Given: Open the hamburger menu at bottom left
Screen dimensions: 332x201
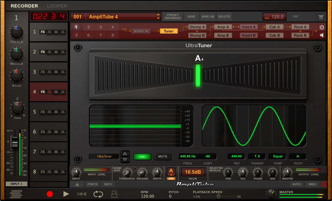Looking at the screenshot, I should click(x=16, y=194).
